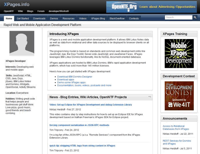Click Tim Tripcony - Feb 24, 2012 byline
200x154 pixels.
(x=64, y=130)
